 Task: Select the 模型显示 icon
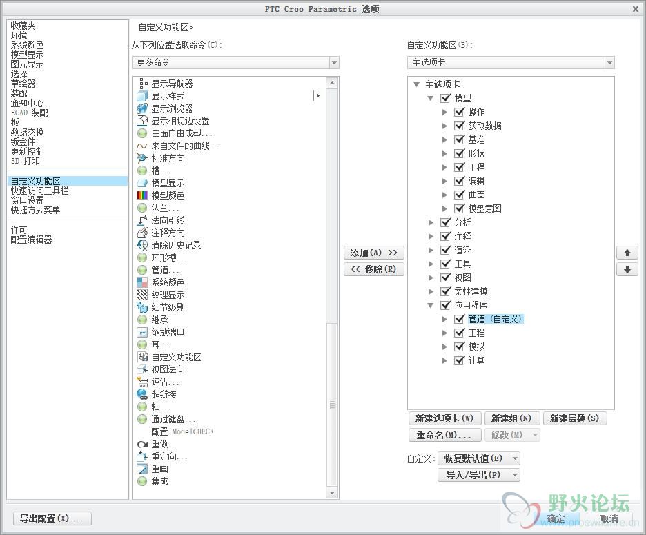pos(142,183)
